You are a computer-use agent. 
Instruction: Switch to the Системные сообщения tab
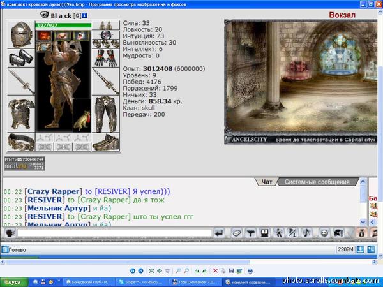[317, 182]
